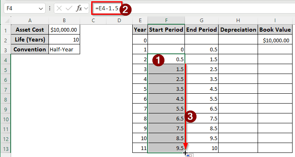Viewport: 295px width, 157px height.
Task: Select End Period cell showing 0.5
Action: pyautogui.click(x=201, y=49)
